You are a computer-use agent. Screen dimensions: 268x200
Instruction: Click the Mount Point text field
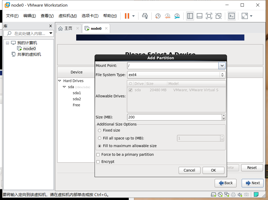173,66
